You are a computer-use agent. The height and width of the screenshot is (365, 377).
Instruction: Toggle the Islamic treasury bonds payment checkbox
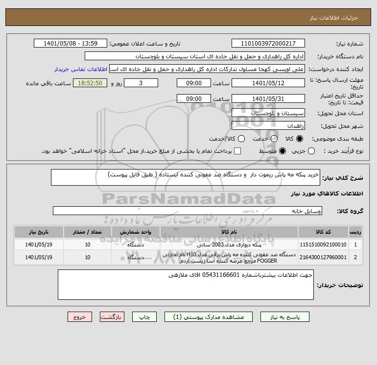[x=237, y=151]
